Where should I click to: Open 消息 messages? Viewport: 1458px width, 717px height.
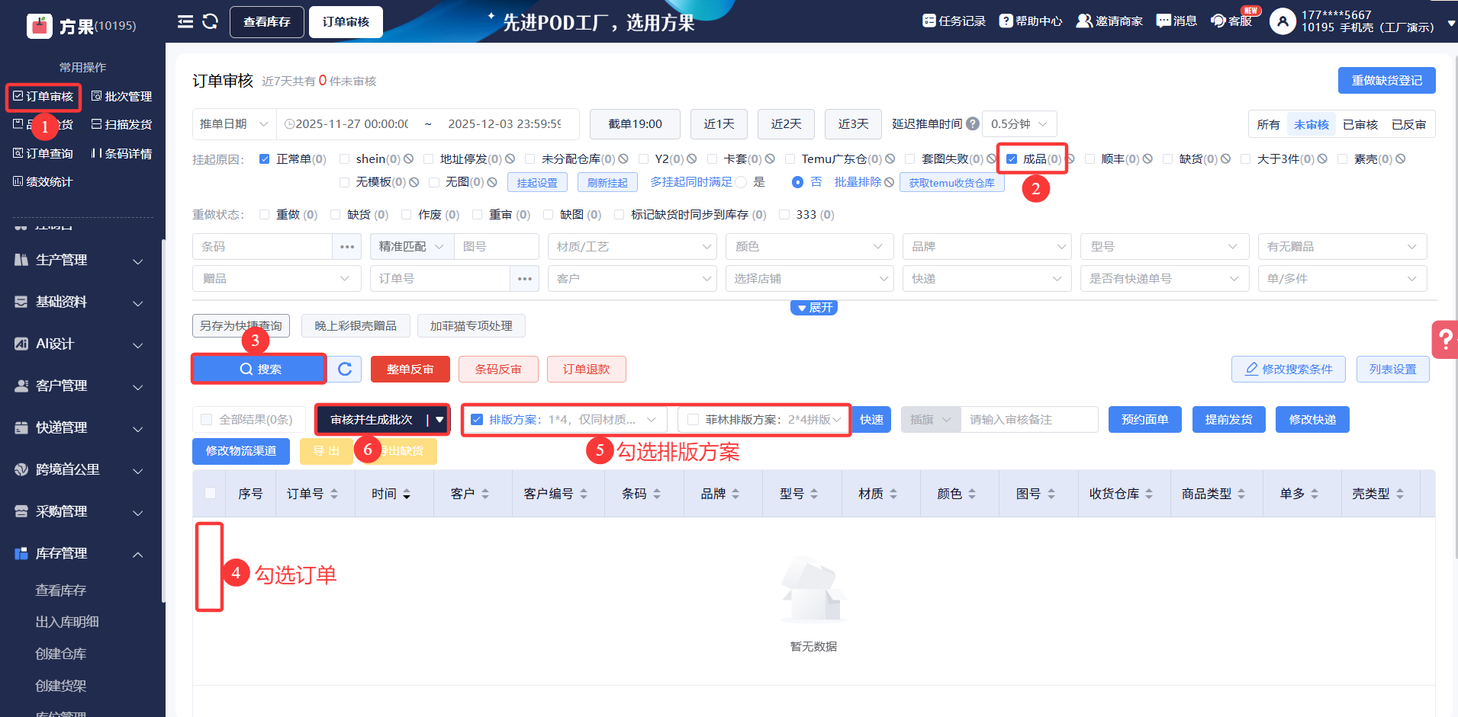(x=1176, y=21)
